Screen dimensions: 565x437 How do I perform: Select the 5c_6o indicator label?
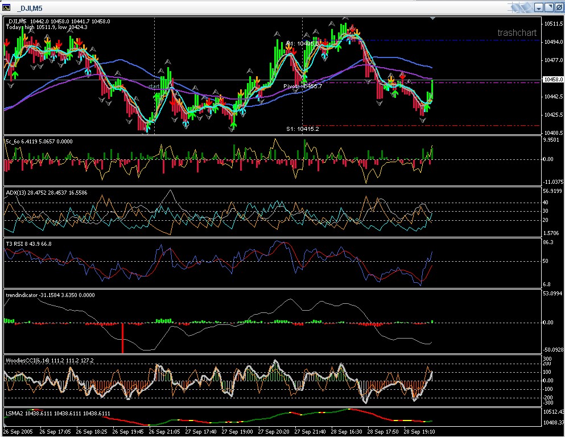click(39, 142)
